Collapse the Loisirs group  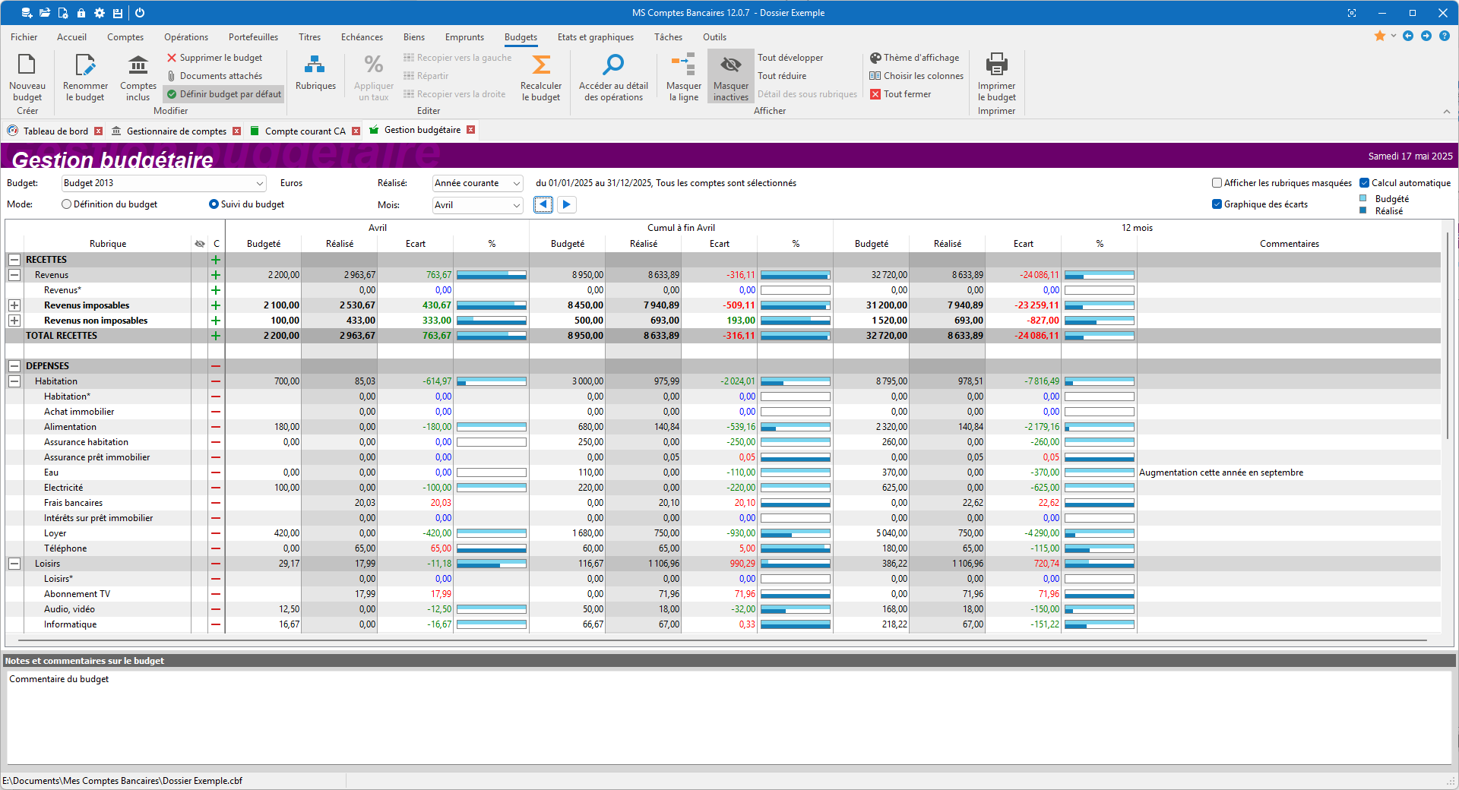pyautogui.click(x=14, y=564)
